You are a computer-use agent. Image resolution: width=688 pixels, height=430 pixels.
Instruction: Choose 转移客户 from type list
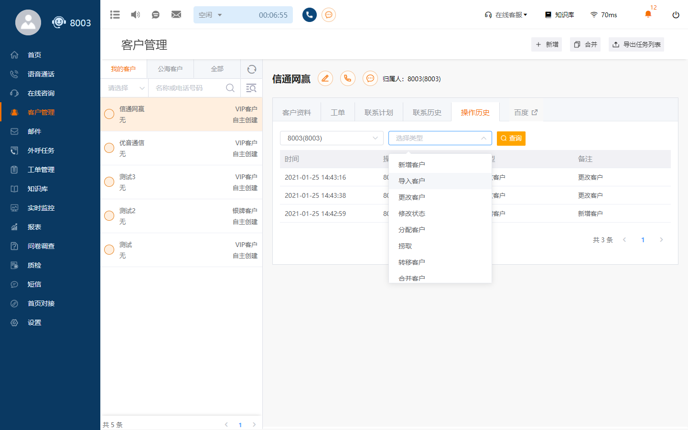440,262
